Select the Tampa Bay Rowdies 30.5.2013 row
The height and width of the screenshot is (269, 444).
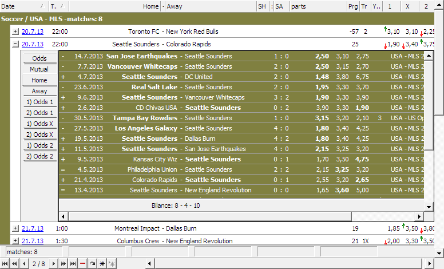point(241,118)
